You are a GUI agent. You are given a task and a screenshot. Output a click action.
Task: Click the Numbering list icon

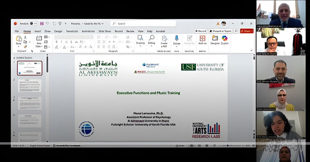coord(107,37)
